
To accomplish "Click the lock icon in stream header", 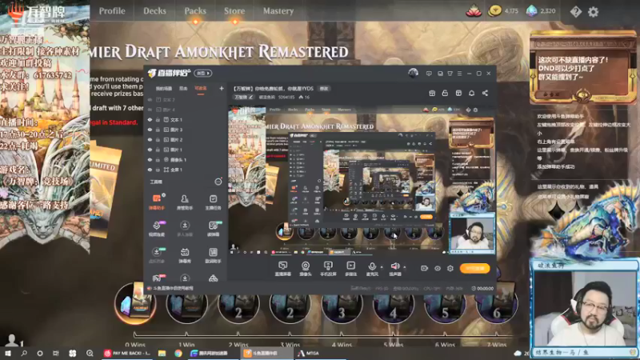I will click(x=445, y=93).
